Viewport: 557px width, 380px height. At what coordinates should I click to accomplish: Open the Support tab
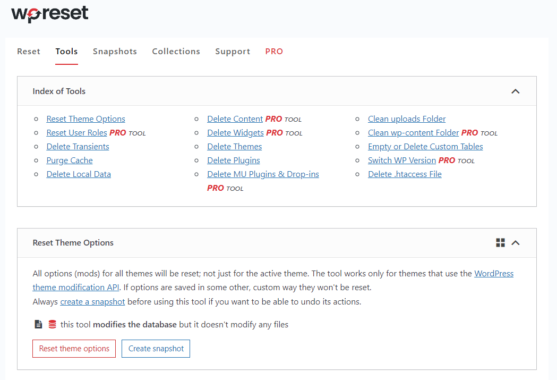click(233, 51)
